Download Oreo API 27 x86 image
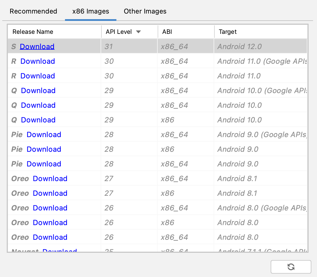 (50, 193)
